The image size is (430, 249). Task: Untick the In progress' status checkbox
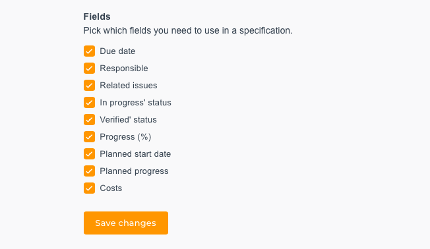(90, 103)
